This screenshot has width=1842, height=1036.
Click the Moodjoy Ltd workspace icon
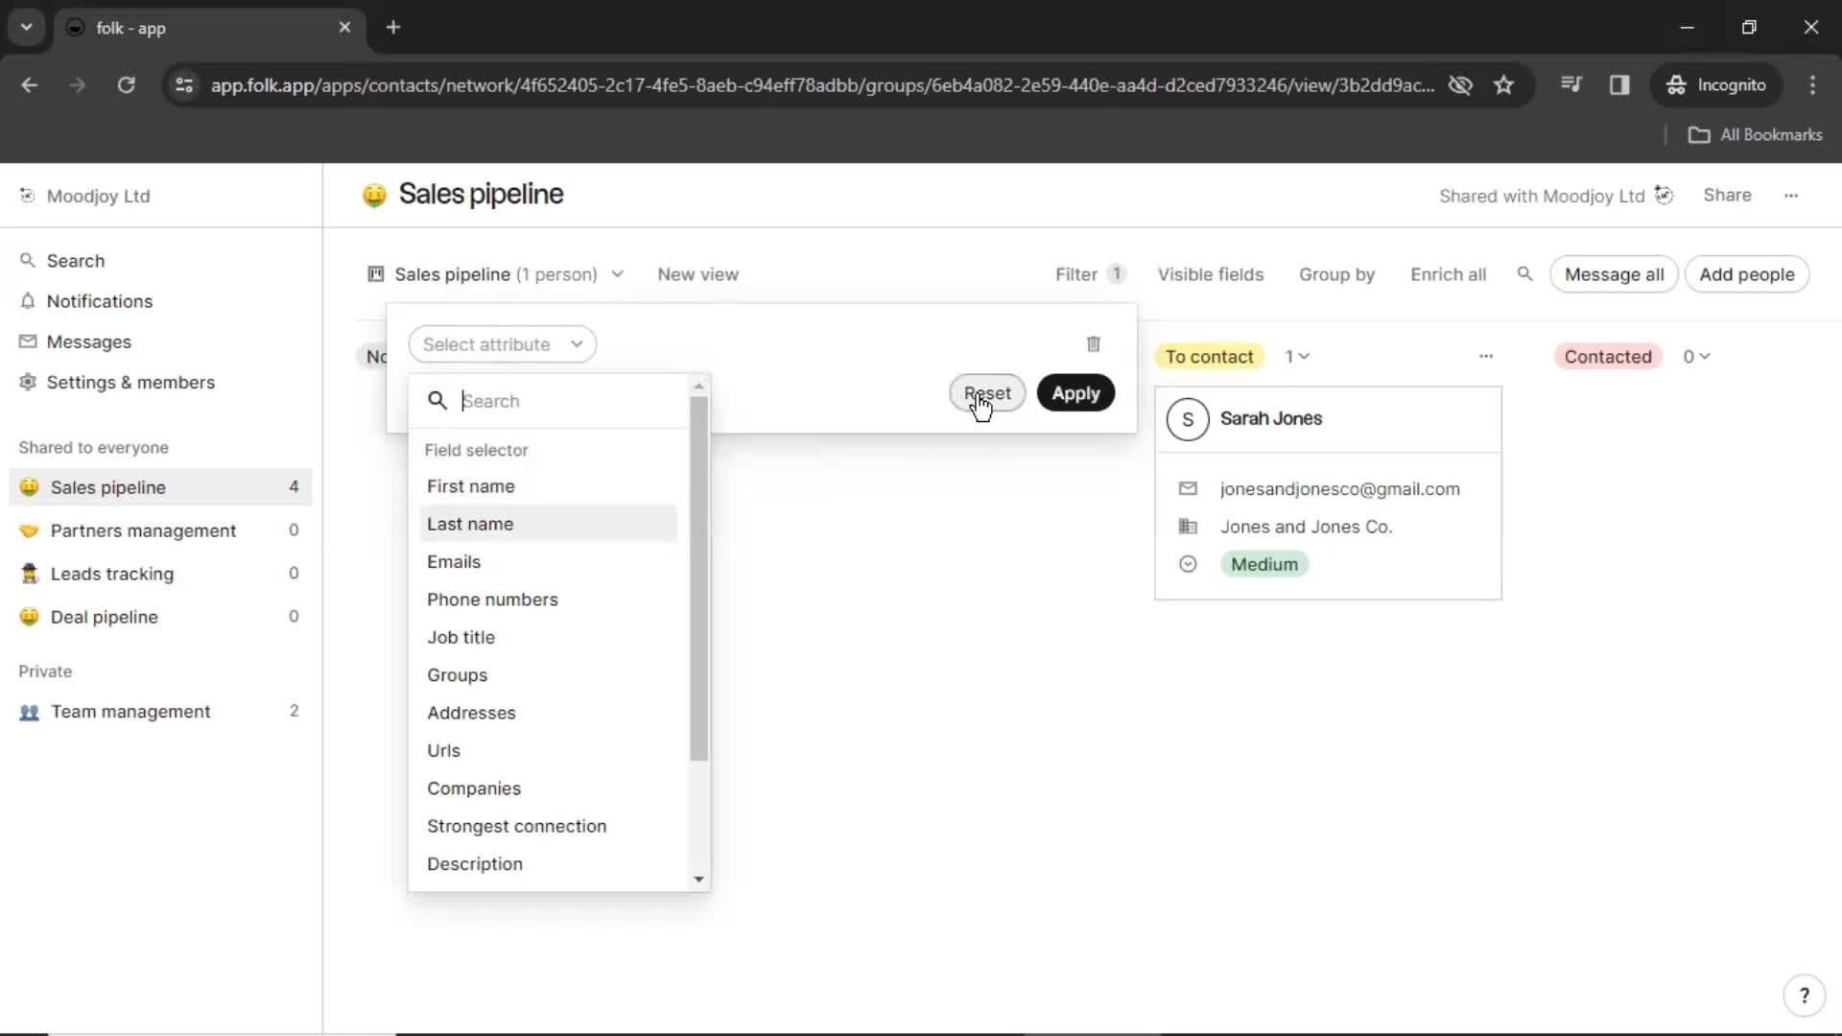click(x=27, y=196)
